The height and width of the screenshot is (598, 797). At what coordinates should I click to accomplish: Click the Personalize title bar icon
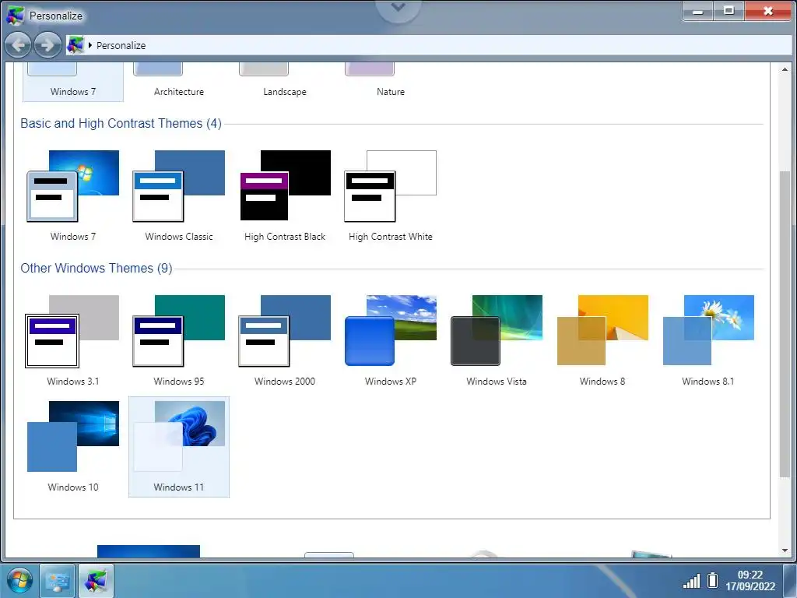pos(15,16)
